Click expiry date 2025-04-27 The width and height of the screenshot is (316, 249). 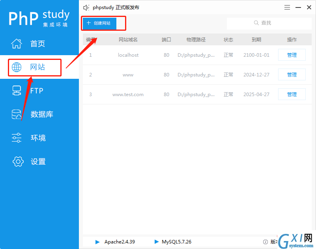pos(256,95)
